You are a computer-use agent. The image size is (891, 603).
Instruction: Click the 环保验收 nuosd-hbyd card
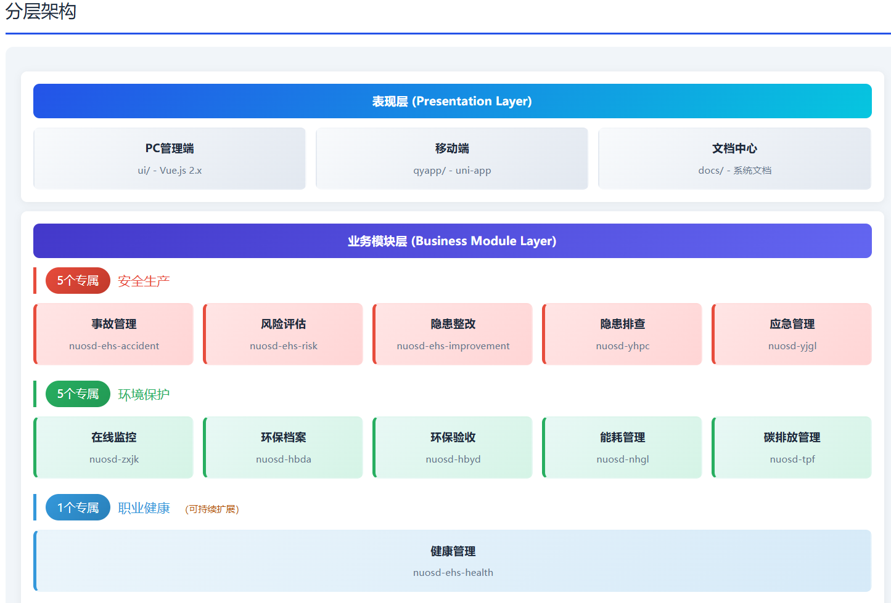coord(453,447)
